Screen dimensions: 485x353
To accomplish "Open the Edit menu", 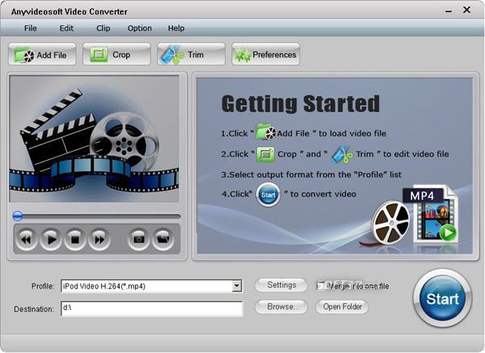I will (66, 28).
